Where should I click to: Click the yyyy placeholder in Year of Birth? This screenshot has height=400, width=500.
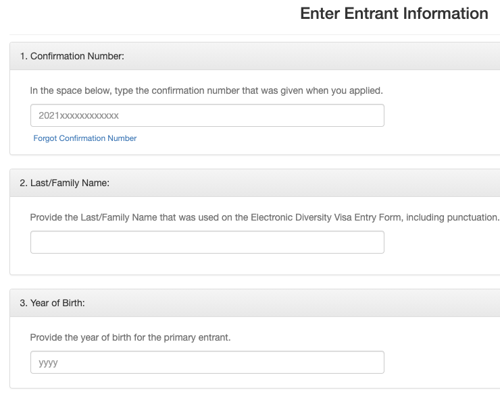point(48,363)
